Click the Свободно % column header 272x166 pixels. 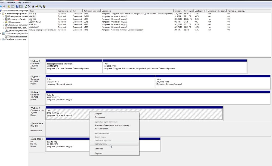click(x=200, y=11)
